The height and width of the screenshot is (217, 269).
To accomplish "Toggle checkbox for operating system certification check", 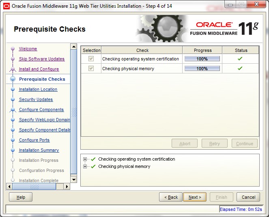I will (91, 59).
